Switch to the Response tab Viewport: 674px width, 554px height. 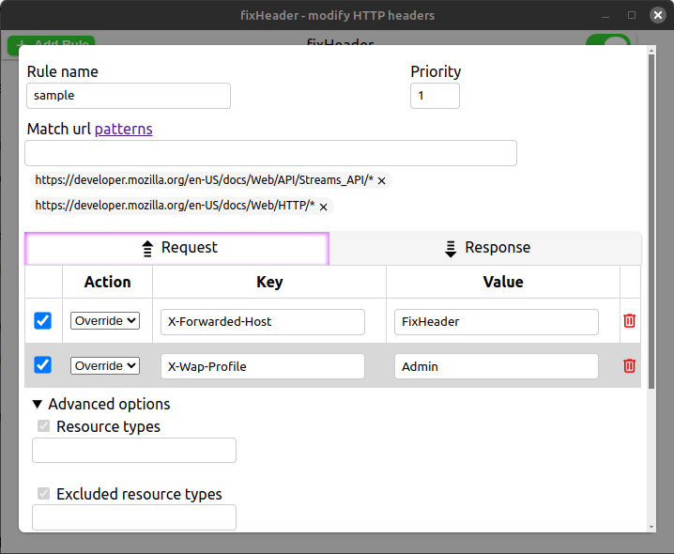(486, 248)
